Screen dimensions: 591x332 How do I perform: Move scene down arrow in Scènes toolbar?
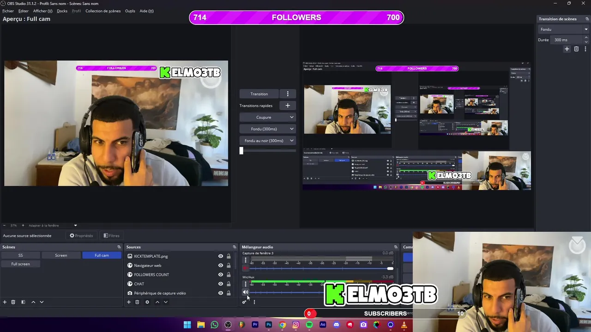pos(42,302)
